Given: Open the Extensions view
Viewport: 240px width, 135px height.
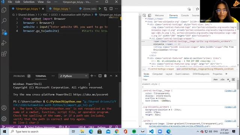Looking at the screenshot, I should [x=4, y=54].
